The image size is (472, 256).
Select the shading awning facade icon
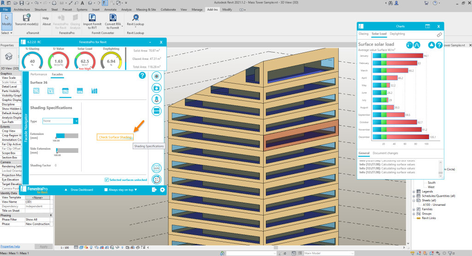tap(65, 91)
